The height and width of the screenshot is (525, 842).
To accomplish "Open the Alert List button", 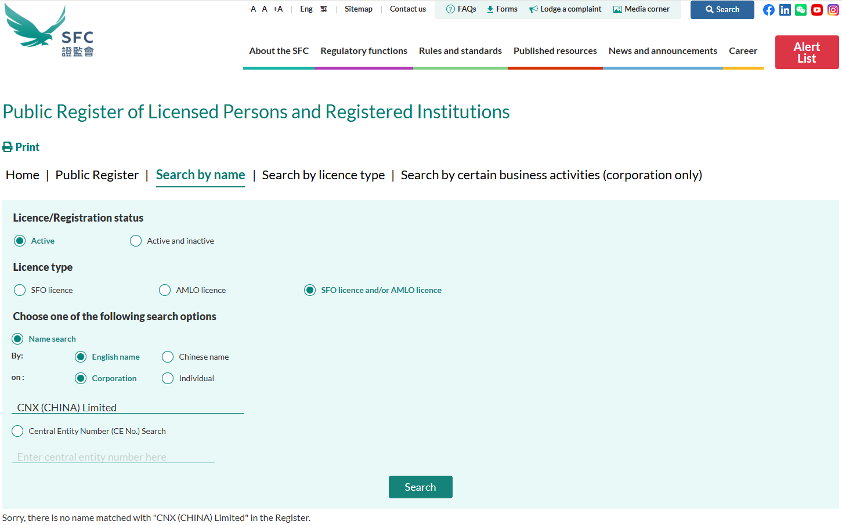I will point(807,52).
